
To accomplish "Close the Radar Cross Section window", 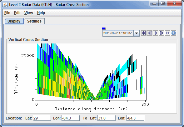I will tap(174, 3).
